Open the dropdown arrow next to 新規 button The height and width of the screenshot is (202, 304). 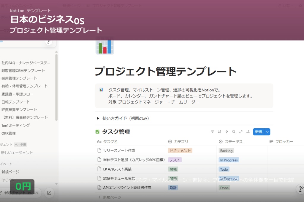[267, 132]
